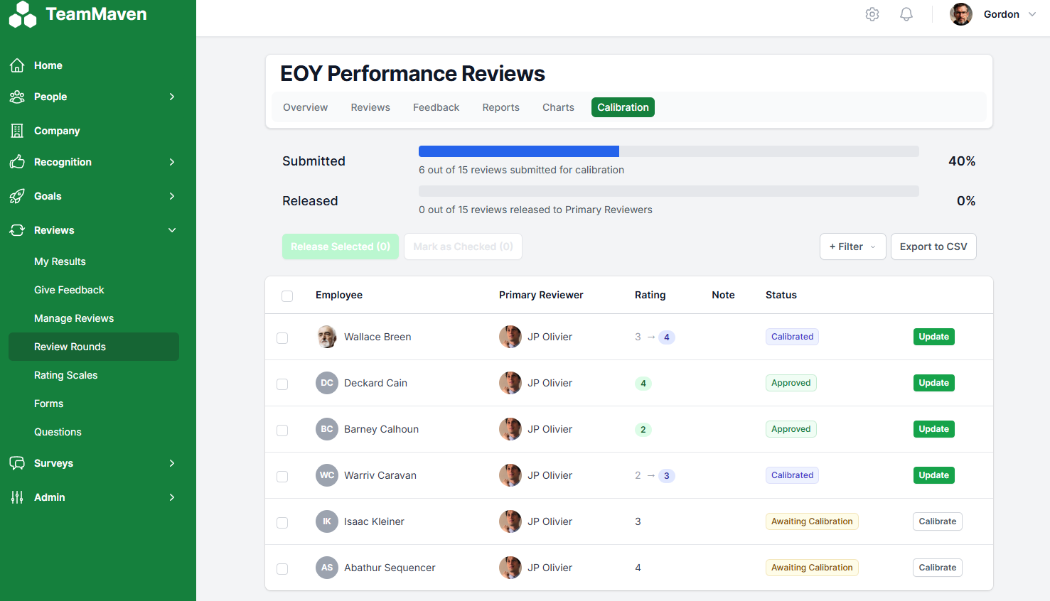Click Barney Calhoun's BC avatar
Image resolution: width=1050 pixels, height=601 pixels.
pyautogui.click(x=327, y=429)
